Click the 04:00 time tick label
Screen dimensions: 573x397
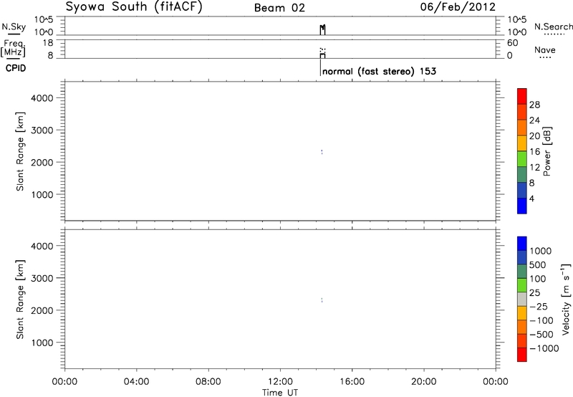click(x=136, y=382)
